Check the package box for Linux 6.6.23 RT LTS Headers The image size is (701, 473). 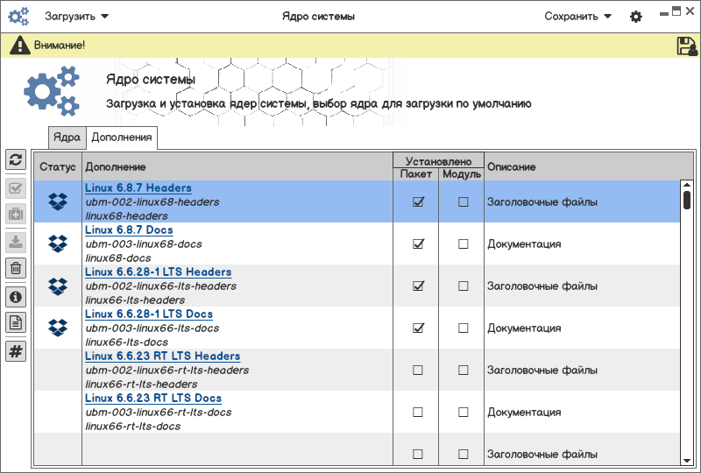[418, 371]
